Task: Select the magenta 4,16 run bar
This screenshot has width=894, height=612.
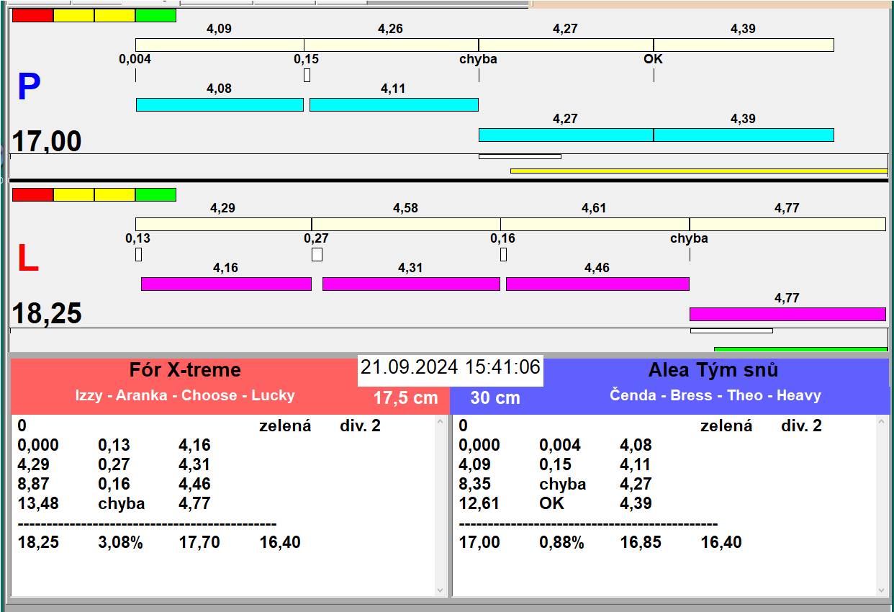Action: (x=226, y=284)
